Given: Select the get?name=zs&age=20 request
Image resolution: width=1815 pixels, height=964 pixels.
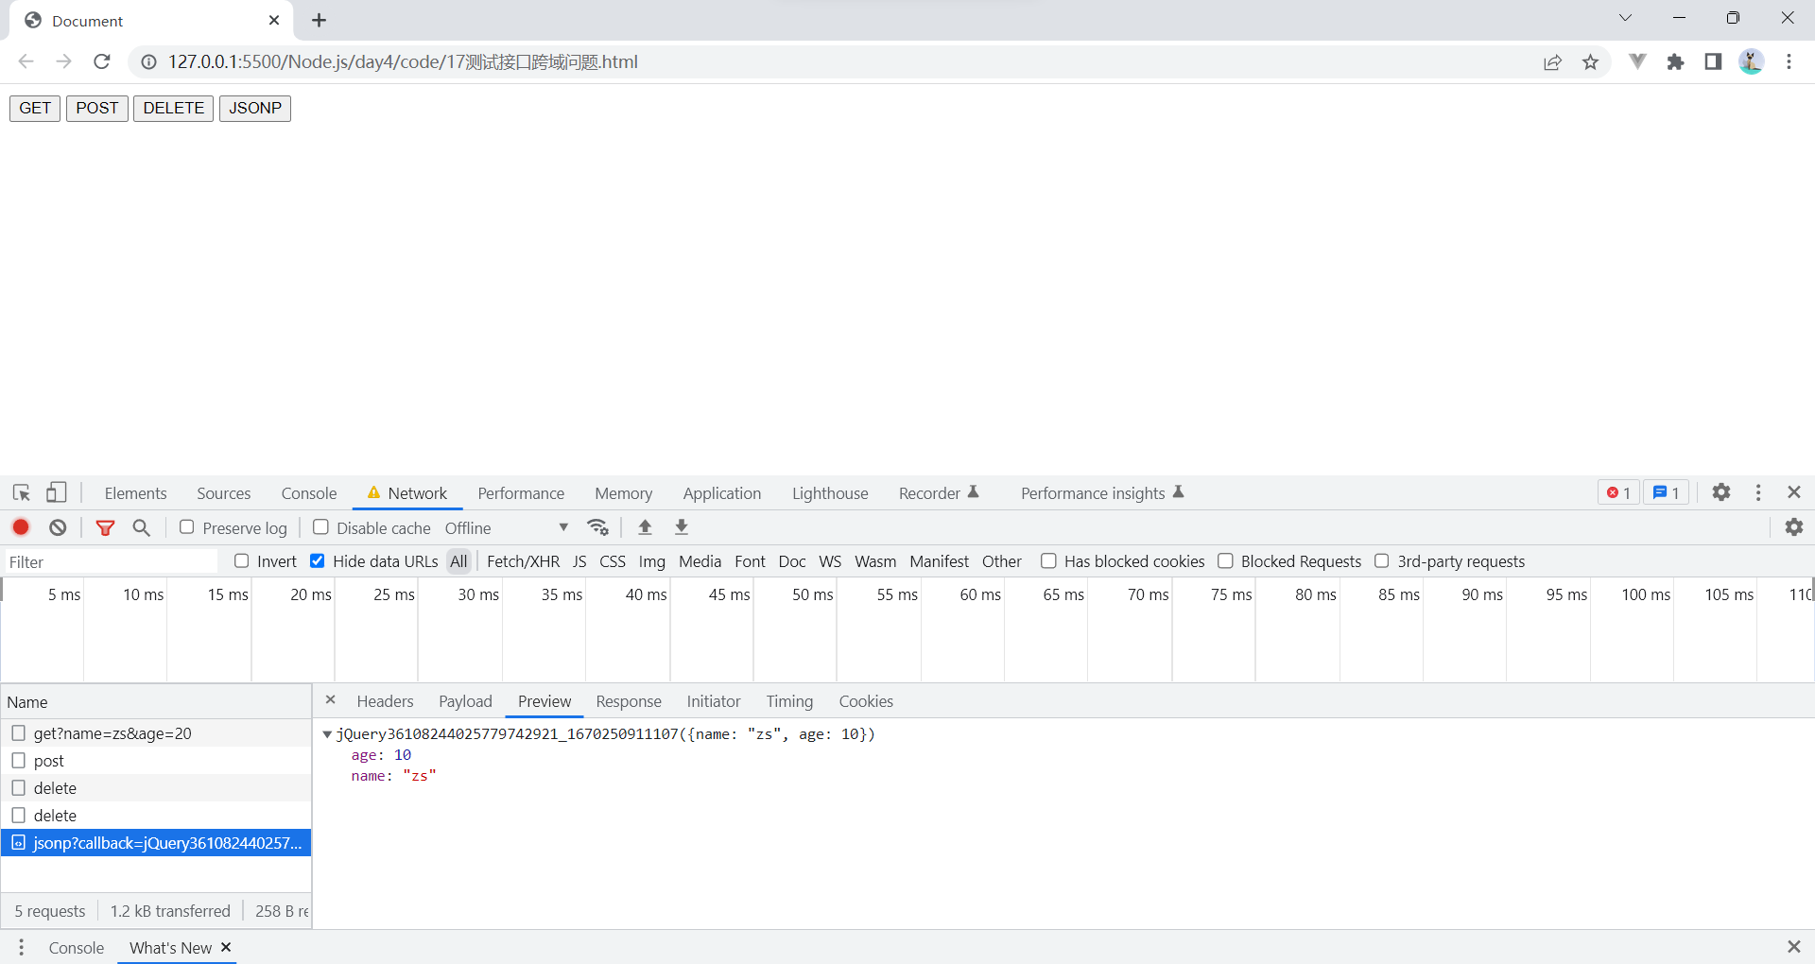Looking at the screenshot, I should pyautogui.click(x=111, y=733).
